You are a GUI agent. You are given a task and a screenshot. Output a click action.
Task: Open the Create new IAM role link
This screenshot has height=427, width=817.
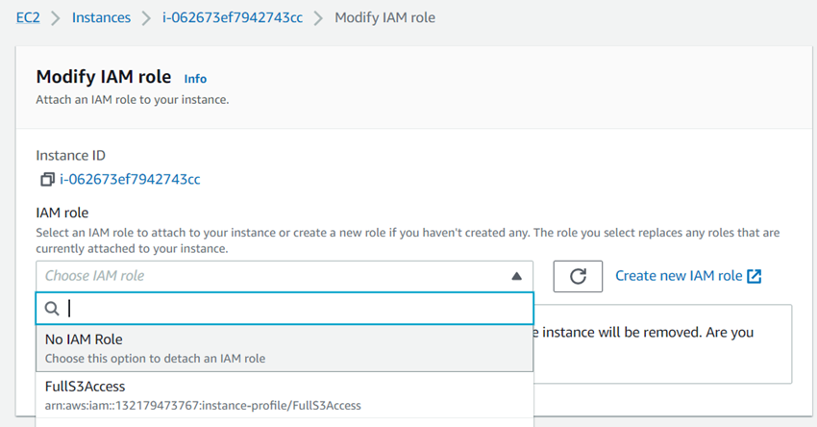point(679,276)
